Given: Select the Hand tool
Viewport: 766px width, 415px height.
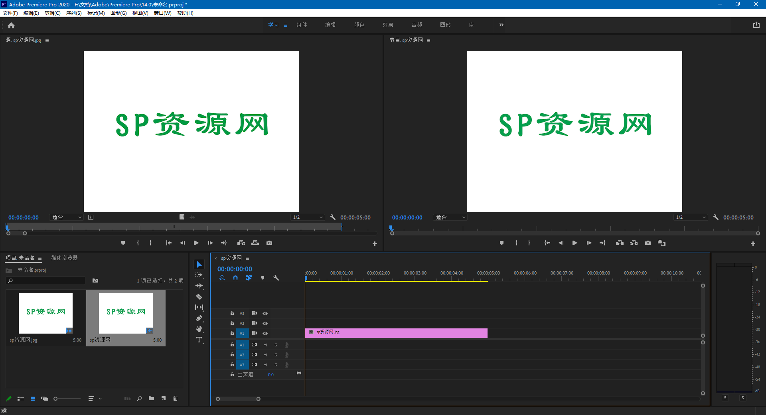Looking at the screenshot, I should point(199,329).
